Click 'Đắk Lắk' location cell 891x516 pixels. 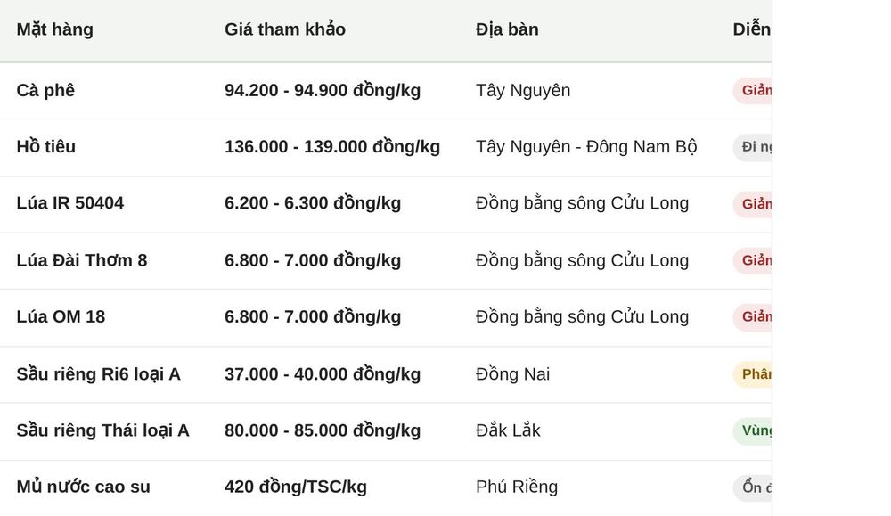(x=508, y=430)
